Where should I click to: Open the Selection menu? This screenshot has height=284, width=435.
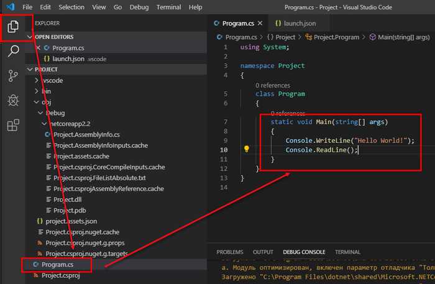click(71, 7)
